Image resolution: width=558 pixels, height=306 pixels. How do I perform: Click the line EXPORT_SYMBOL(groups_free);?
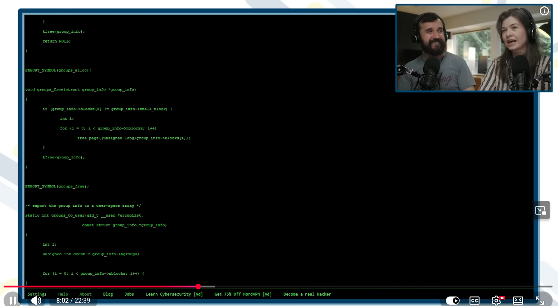[57, 186]
